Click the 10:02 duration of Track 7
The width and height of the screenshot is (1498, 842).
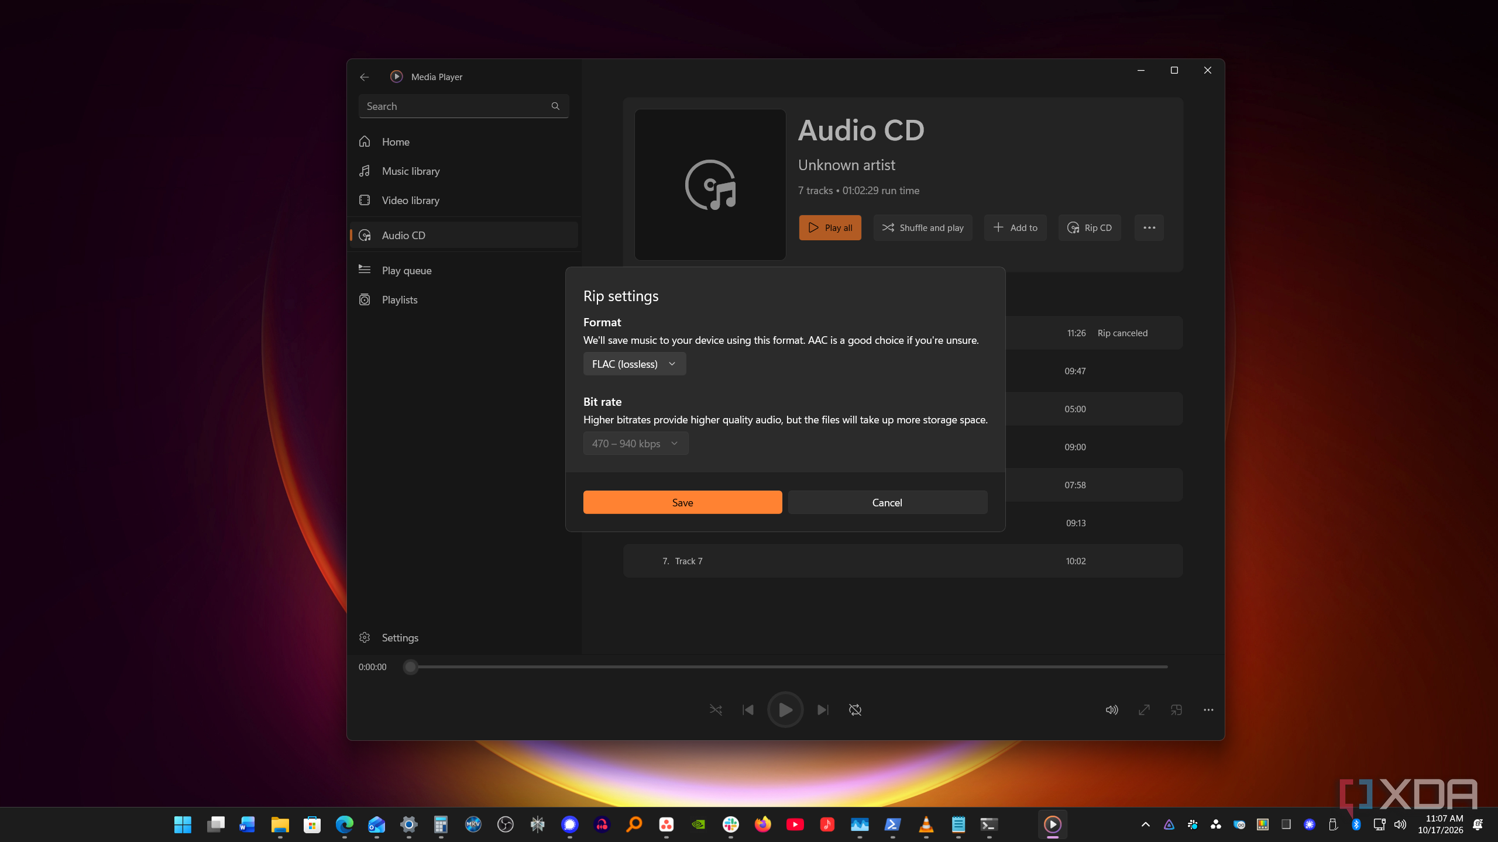click(x=1076, y=561)
